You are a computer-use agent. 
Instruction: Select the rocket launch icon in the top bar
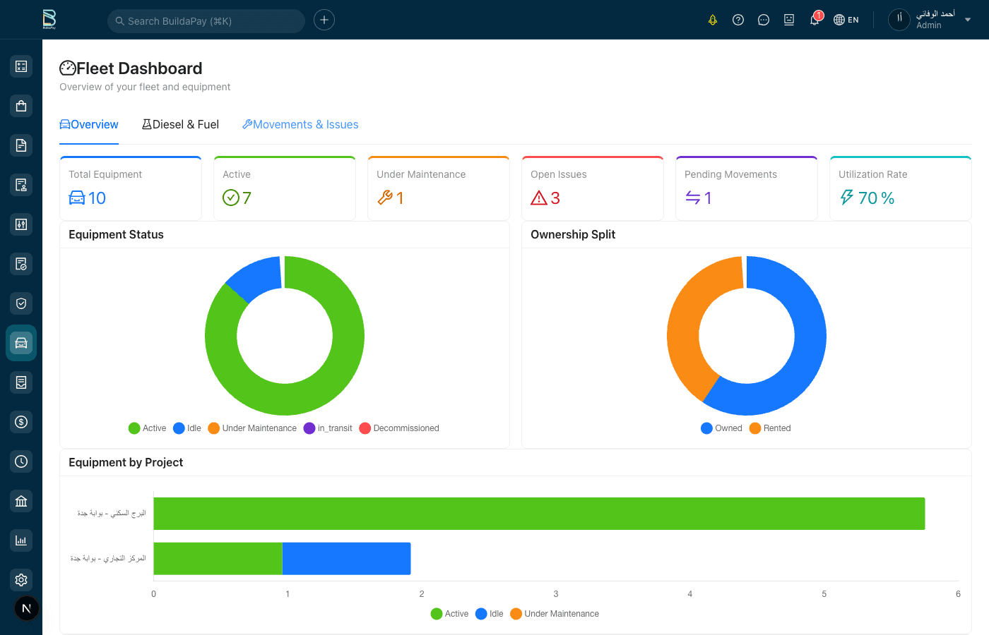713,19
